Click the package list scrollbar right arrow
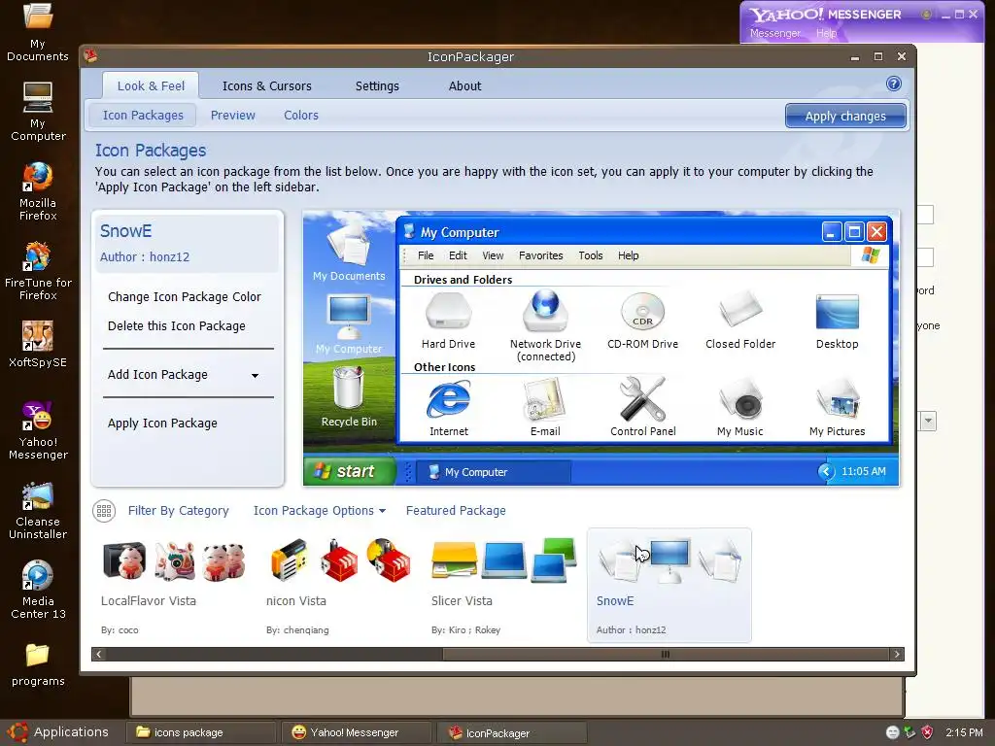This screenshot has height=746, width=995. [x=897, y=654]
